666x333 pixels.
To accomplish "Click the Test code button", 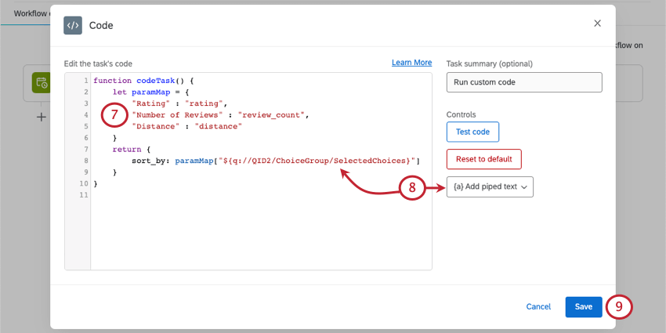I will tap(472, 132).
